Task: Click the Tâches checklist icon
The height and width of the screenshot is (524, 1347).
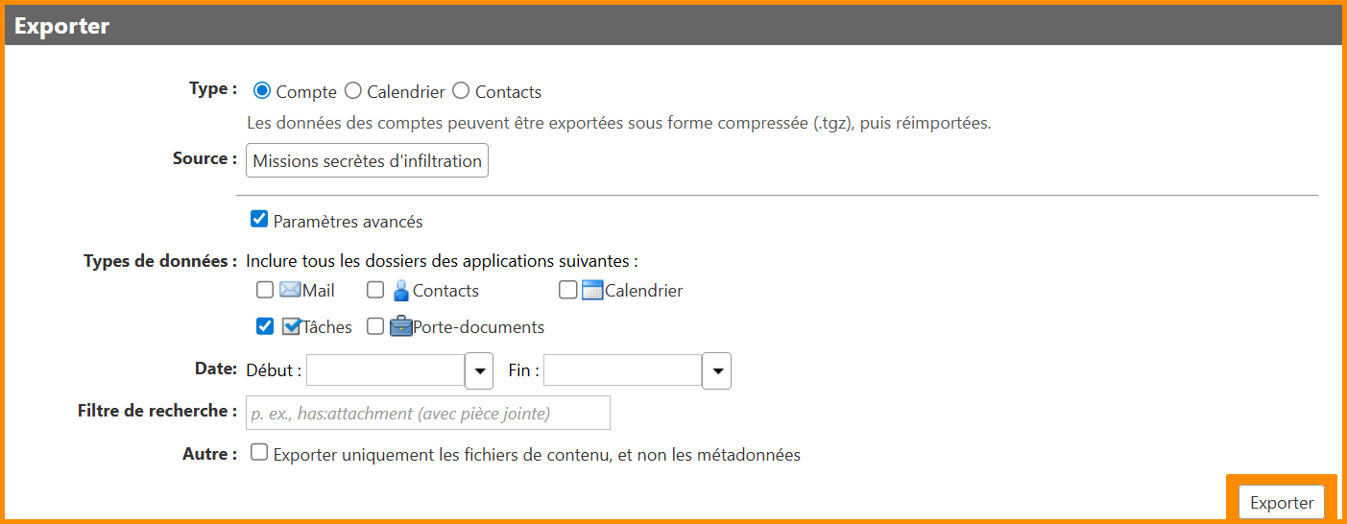Action: [291, 326]
